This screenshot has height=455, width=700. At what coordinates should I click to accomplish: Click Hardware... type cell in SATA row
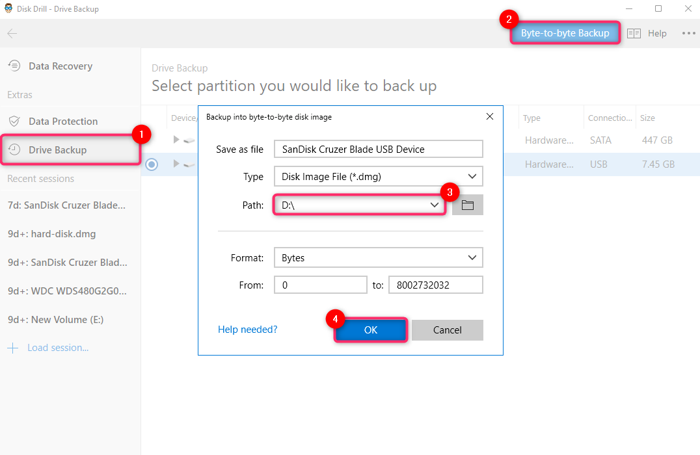pyautogui.click(x=549, y=140)
